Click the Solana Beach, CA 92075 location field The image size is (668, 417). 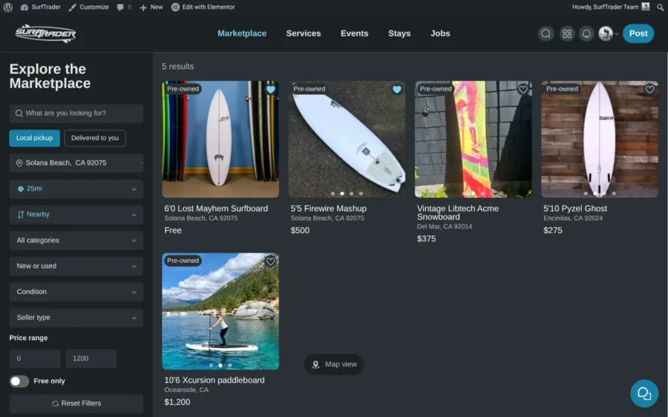click(76, 163)
